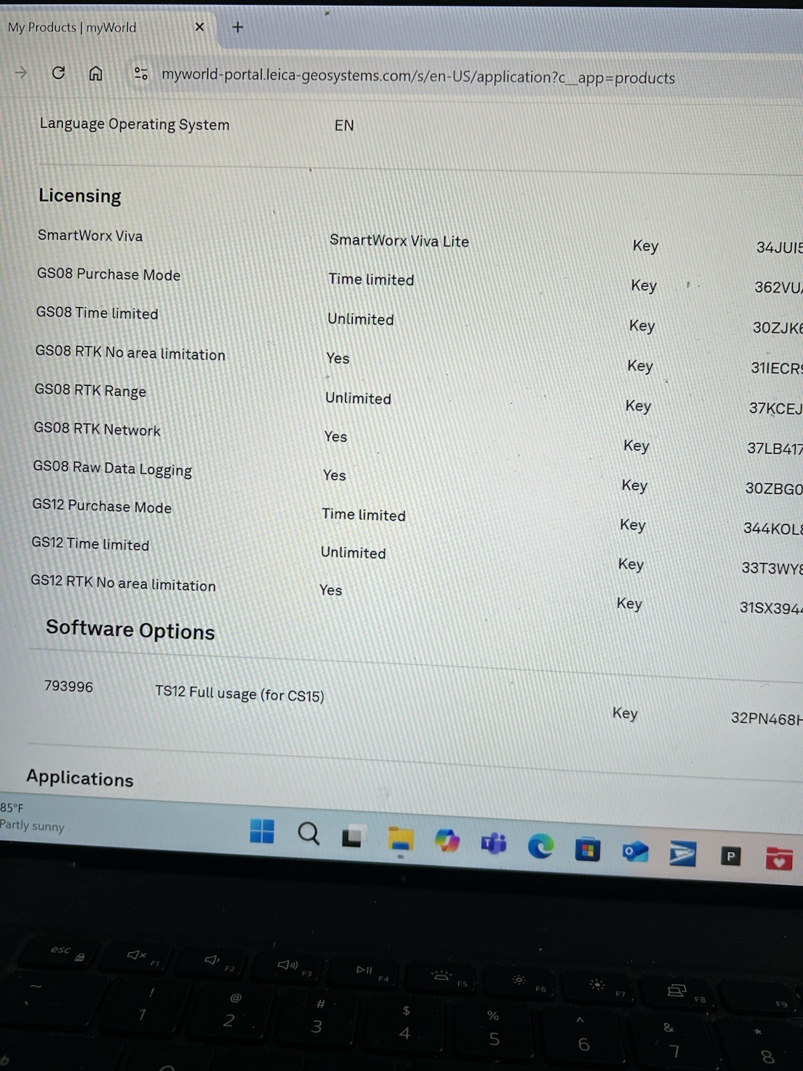Select key code starting 30ZBG0
Screen dimensions: 803x1071
coord(774,489)
